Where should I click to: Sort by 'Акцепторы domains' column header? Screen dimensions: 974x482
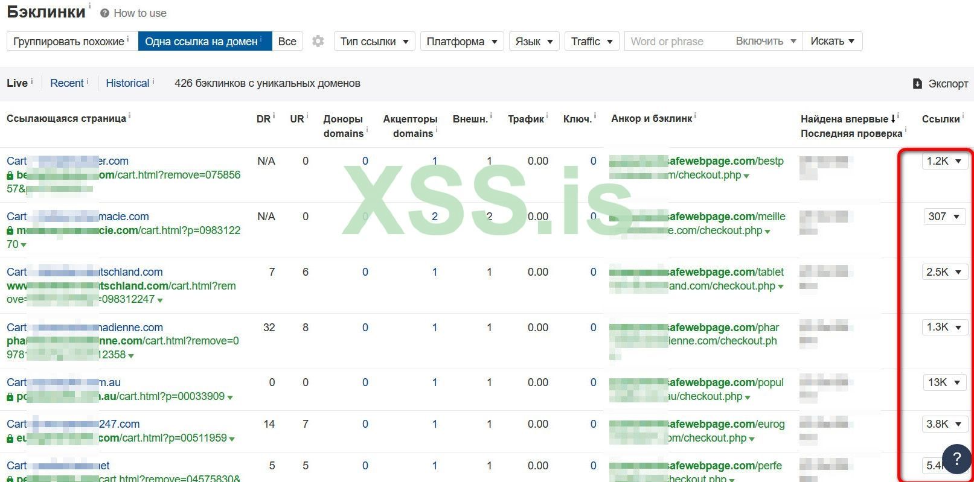coord(410,126)
